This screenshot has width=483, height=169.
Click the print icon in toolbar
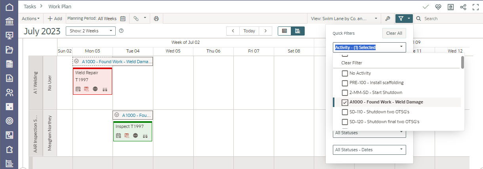(157, 19)
